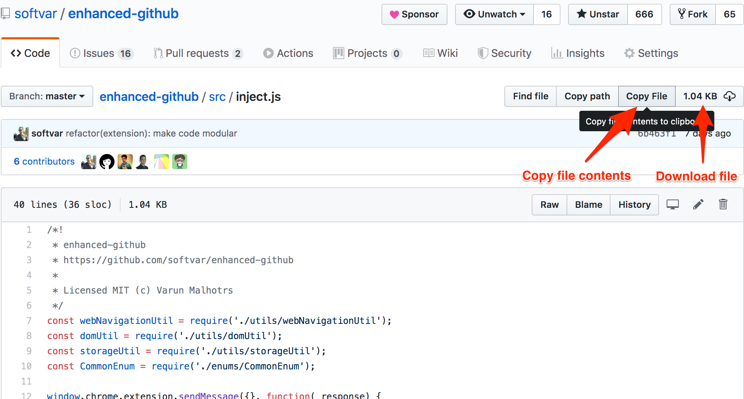Click the Sponsor heart button
The height and width of the screenshot is (399, 744).
[414, 14]
